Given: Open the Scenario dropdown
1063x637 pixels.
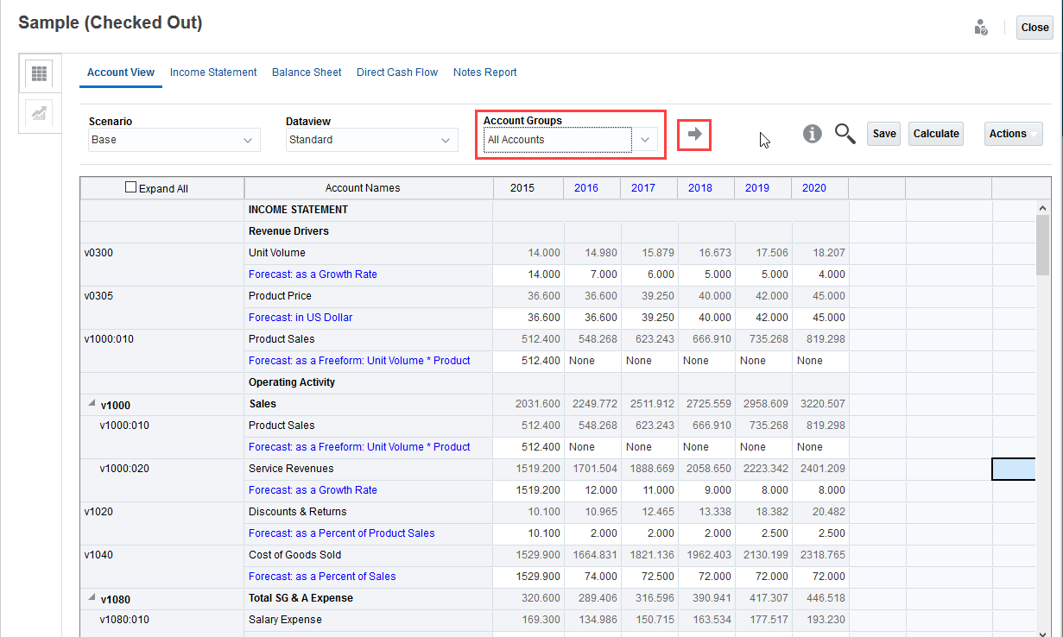Looking at the screenshot, I should [174, 140].
